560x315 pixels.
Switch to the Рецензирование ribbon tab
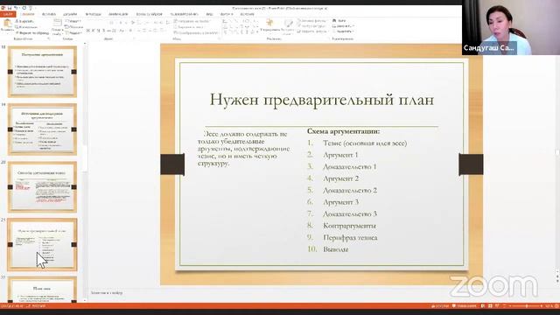tap(184, 14)
